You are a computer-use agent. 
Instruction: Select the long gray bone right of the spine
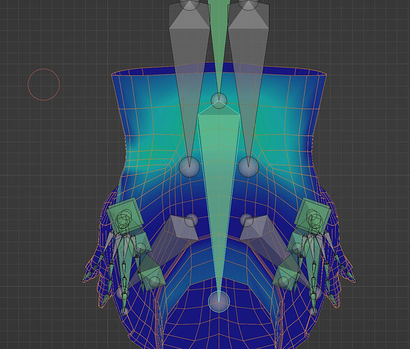click(x=249, y=66)
